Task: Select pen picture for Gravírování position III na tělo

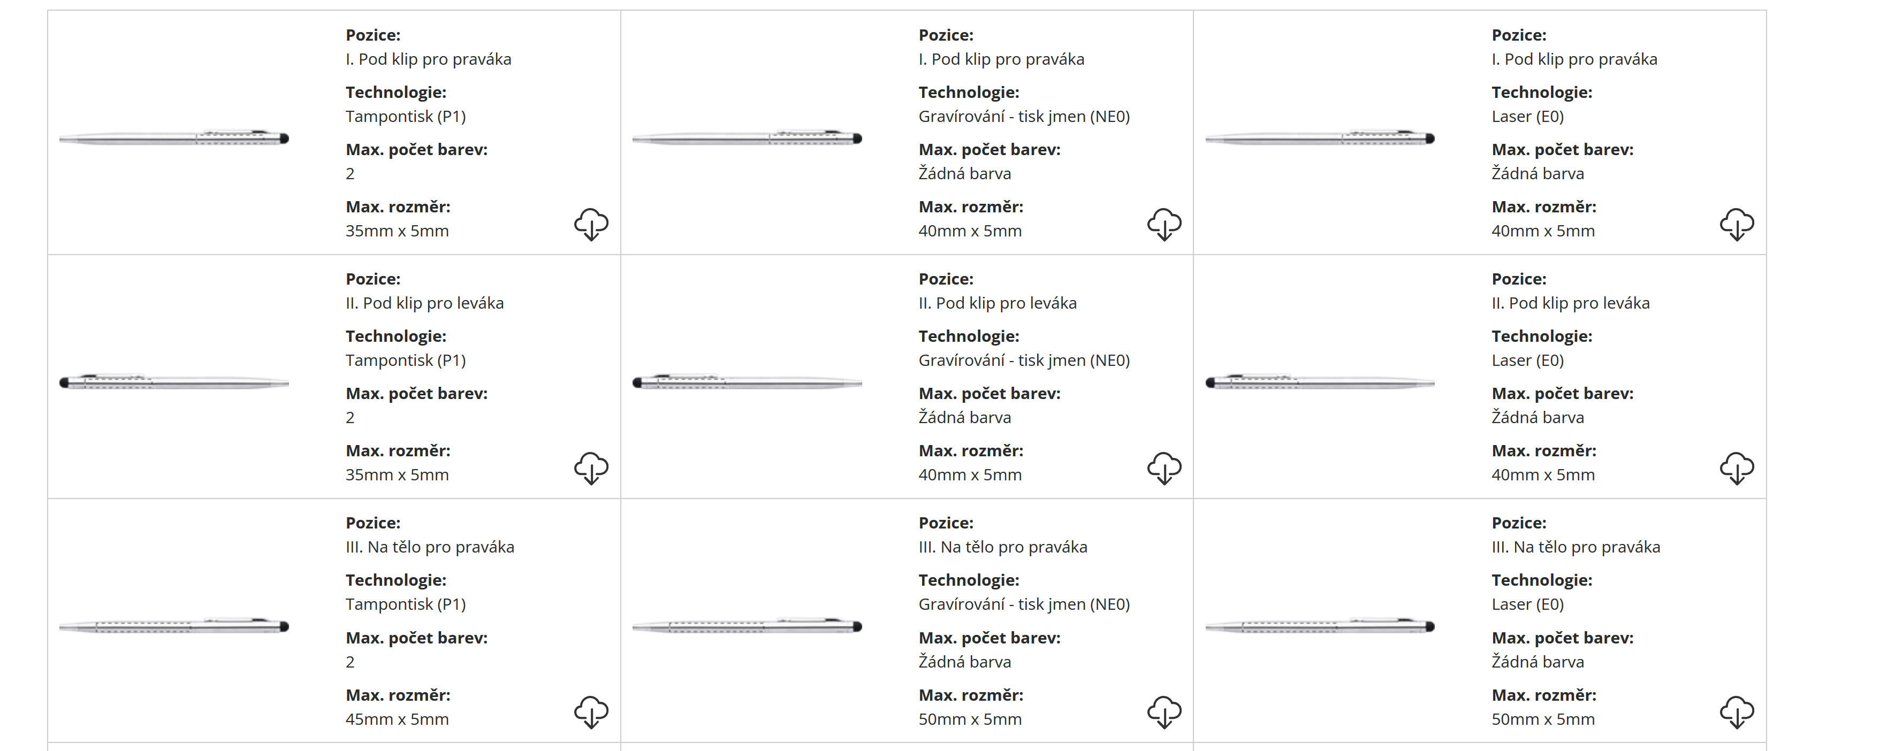Action: 747,626
